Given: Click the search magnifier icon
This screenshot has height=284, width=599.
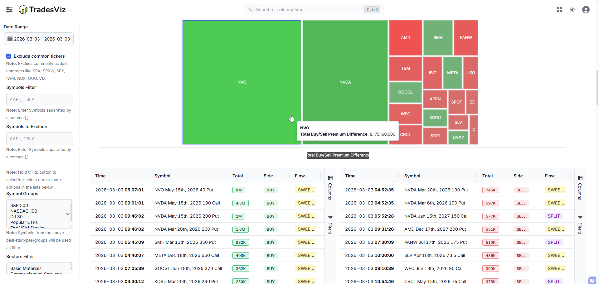Looking at the screenshot, I should 251,10.
